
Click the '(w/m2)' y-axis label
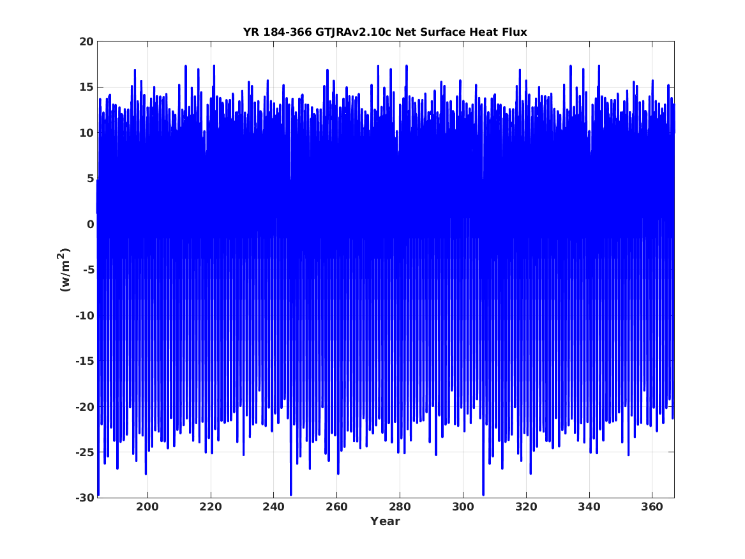(64, 270)
